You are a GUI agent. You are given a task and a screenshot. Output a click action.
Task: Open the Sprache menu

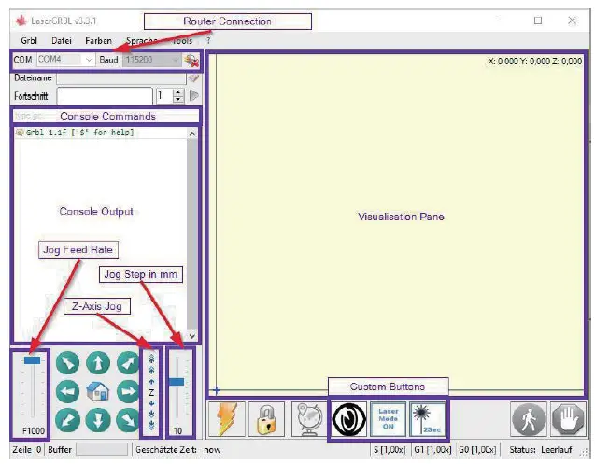[x=142, y=40]
